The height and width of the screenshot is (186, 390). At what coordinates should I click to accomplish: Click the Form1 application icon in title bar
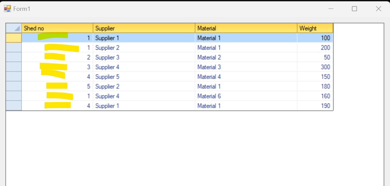click(7, 9)
